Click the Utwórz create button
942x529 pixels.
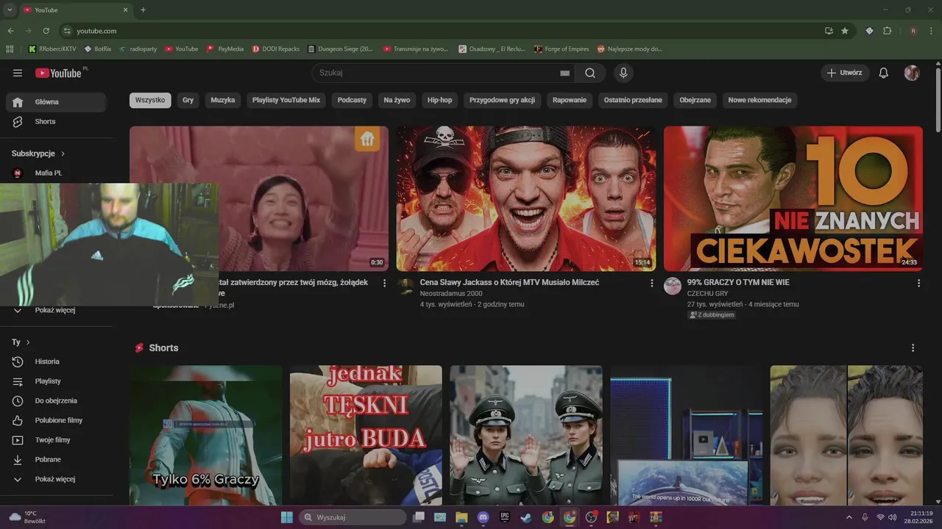[x=845, y=73]
